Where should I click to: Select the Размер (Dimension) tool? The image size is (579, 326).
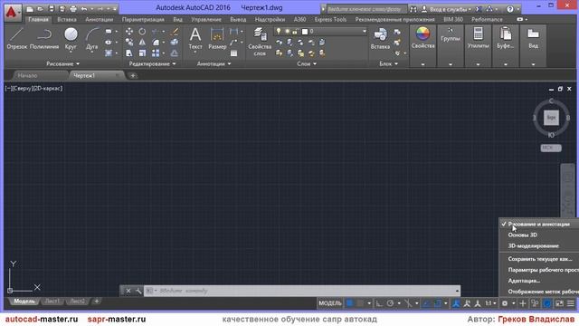[x=217, y=37]
